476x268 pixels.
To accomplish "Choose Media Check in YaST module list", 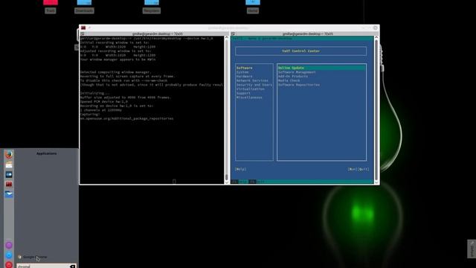I will pyautogui.click(x=289, y=80).
